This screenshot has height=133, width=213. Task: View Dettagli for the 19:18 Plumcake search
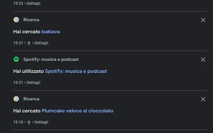(41, 122)
